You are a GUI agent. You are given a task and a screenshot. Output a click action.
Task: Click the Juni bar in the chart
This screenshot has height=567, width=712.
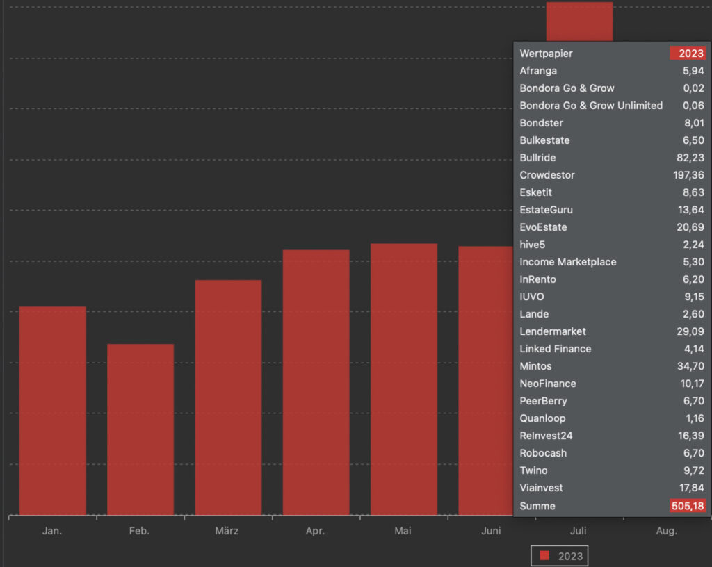point(486,381)
